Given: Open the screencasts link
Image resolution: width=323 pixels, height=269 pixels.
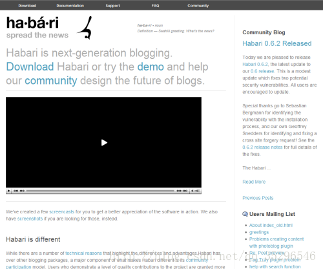Looking at the screenshot, I should point(62,211).
